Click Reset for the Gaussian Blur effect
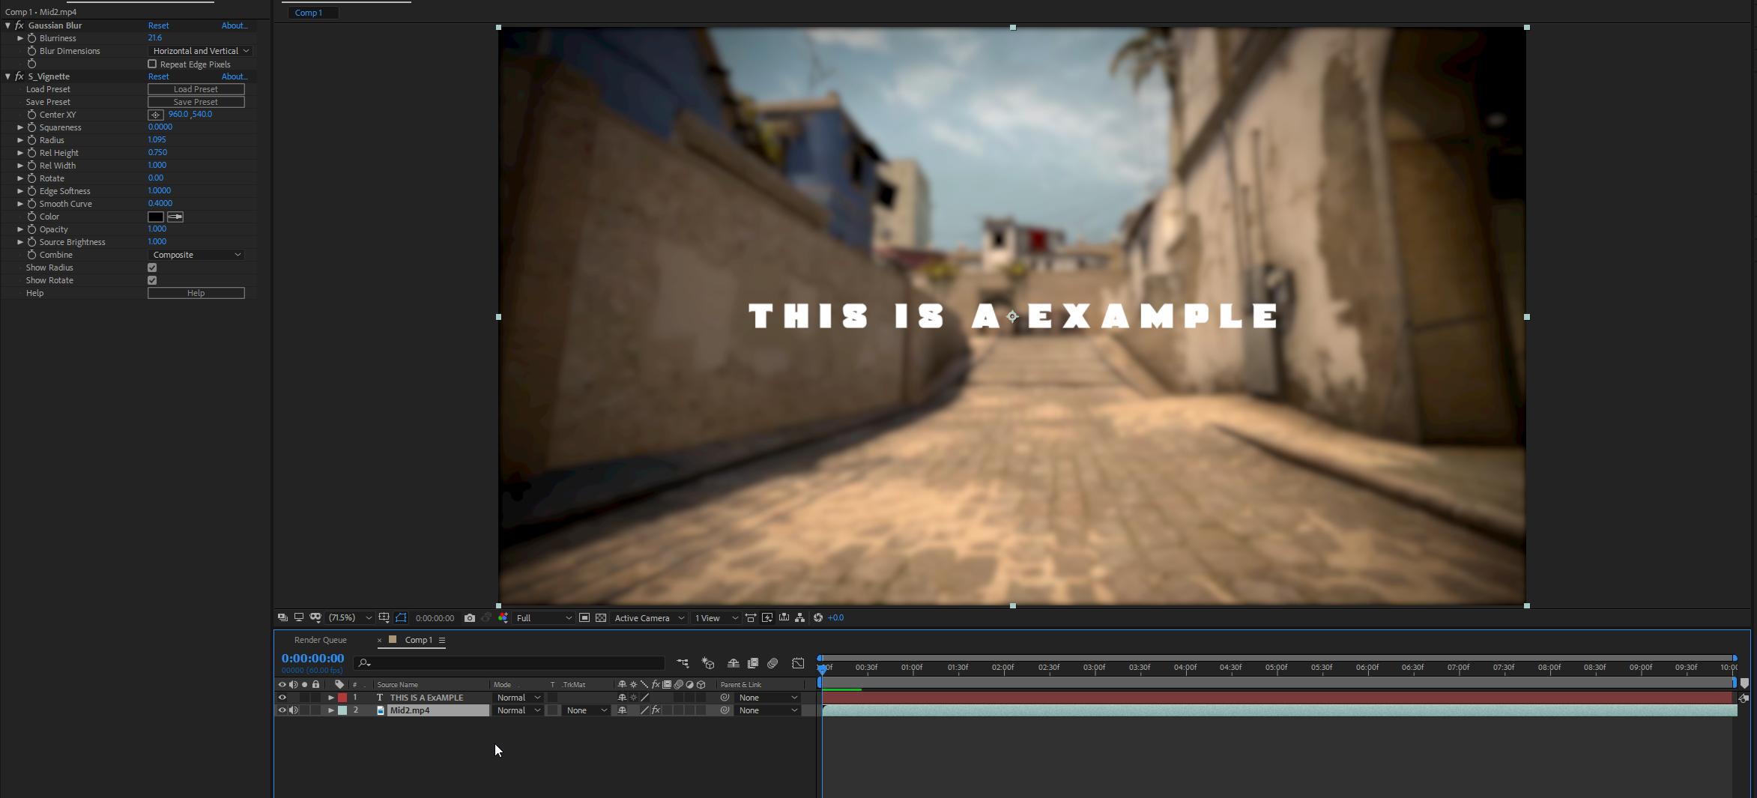1757x798 pixels. 158,25
